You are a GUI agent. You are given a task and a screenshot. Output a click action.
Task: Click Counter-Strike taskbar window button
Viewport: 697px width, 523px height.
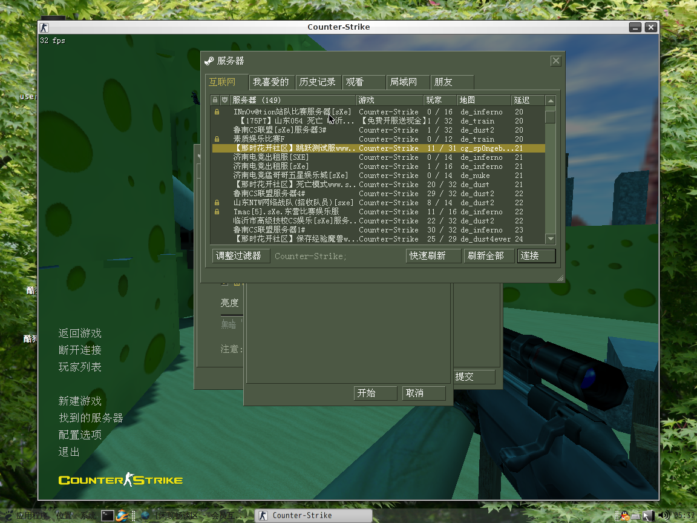coord(313,516)
